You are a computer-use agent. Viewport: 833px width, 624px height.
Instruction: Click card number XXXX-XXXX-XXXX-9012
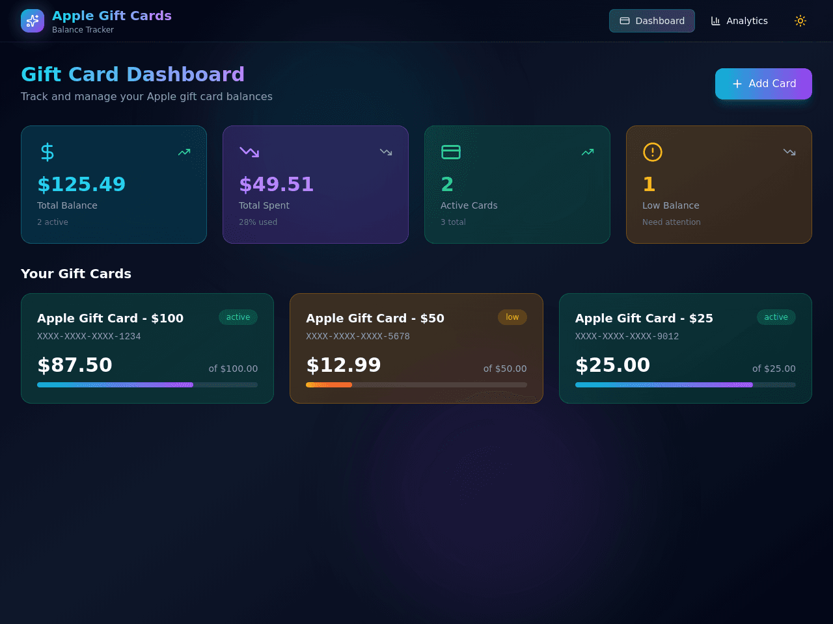(627, 337)
